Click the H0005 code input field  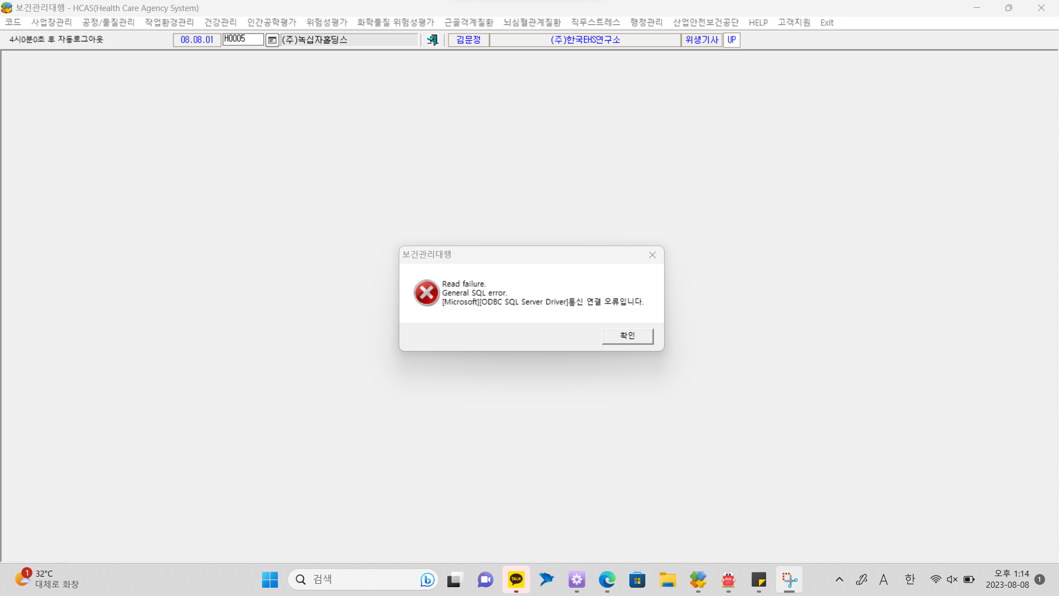(x=243, y=39)
